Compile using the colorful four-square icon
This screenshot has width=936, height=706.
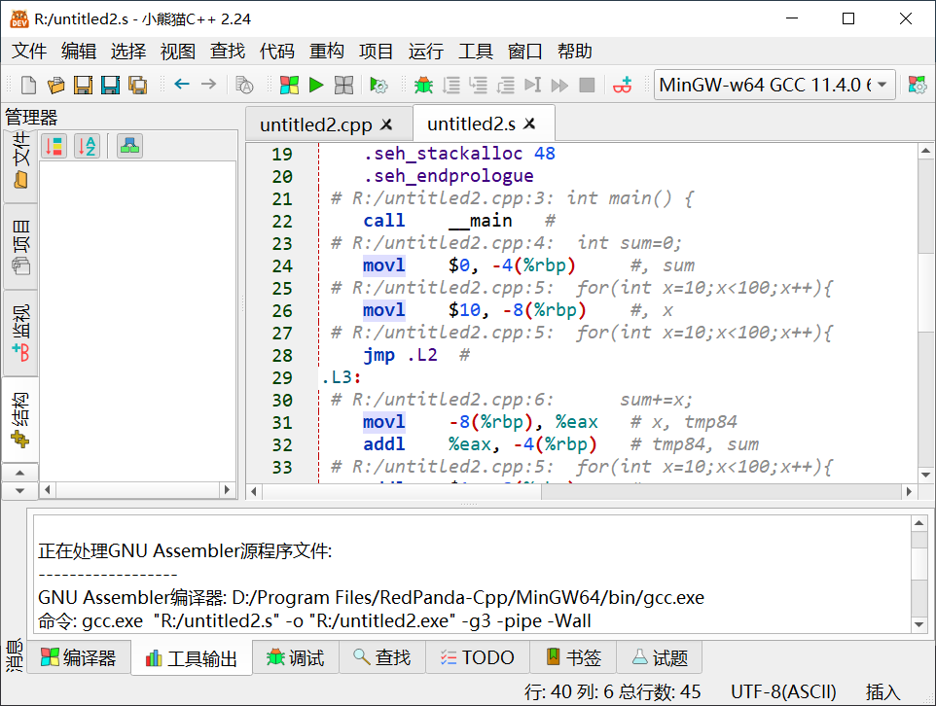[x=289, y=86]
